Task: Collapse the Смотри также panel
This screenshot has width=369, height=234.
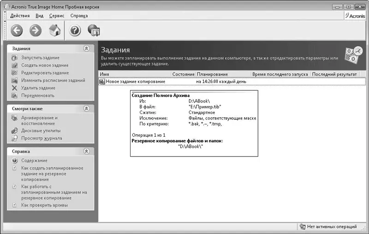Action: [x=86, y=108]
